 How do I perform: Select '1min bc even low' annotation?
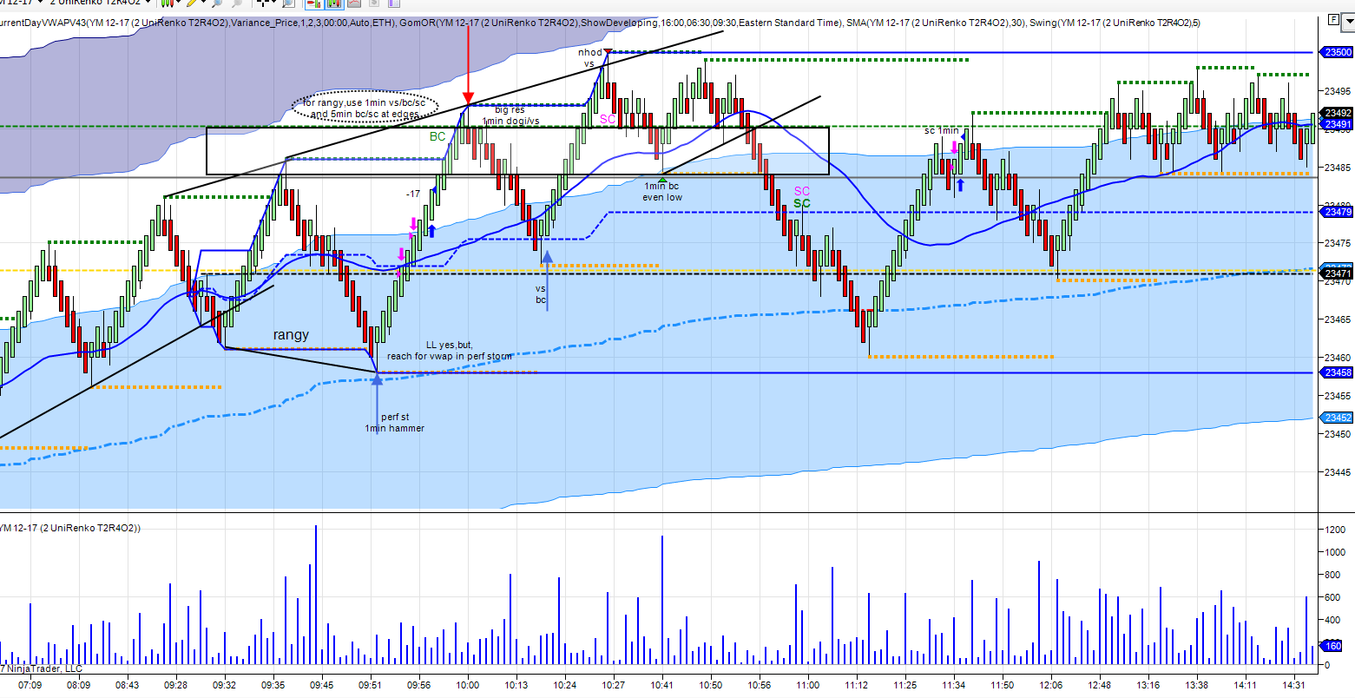(662, 192)
